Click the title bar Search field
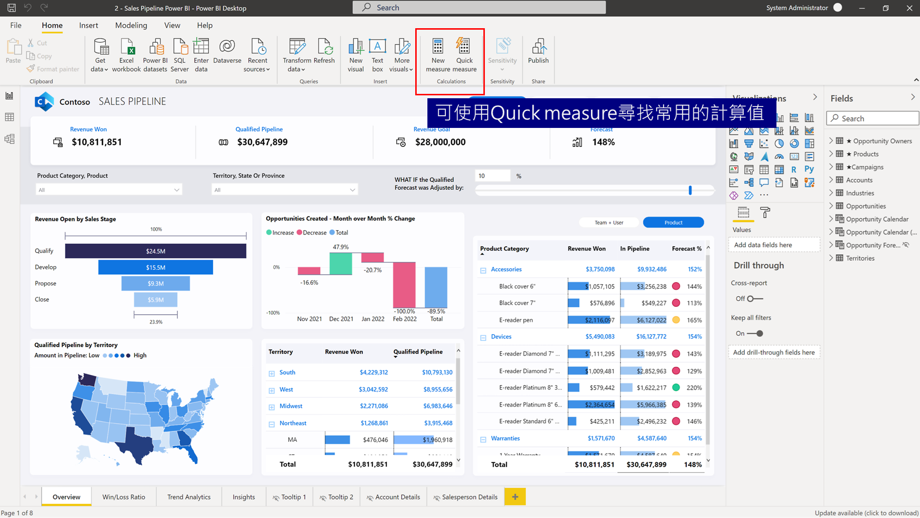920x518 pixels. point(479,7)
